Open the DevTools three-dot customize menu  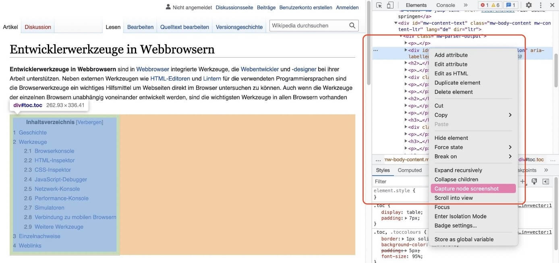540,5
